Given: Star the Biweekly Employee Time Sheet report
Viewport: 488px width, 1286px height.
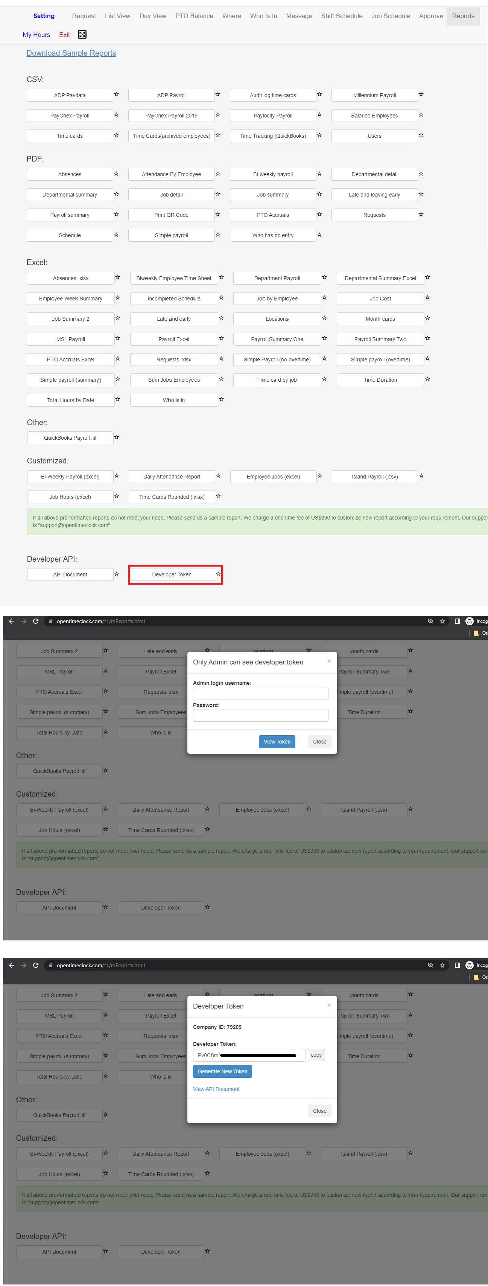Looking at the screenshot, I should 222,277.
